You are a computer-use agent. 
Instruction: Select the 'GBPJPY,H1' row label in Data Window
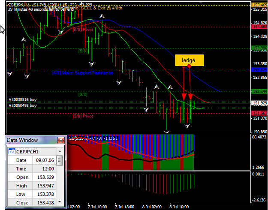[27, 152]
